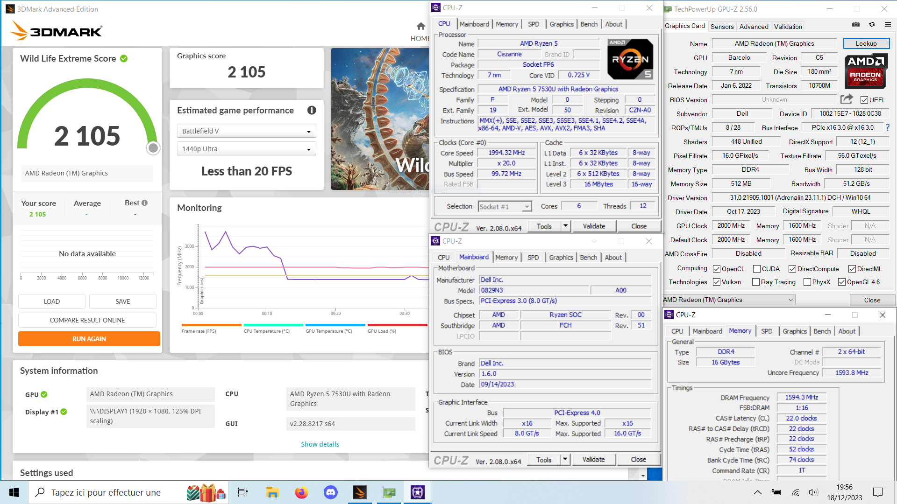The height and width of the screenshot is (504, 897).
Task: Click the SAVE button in 3DMark
Action: [x=123, y=301]
